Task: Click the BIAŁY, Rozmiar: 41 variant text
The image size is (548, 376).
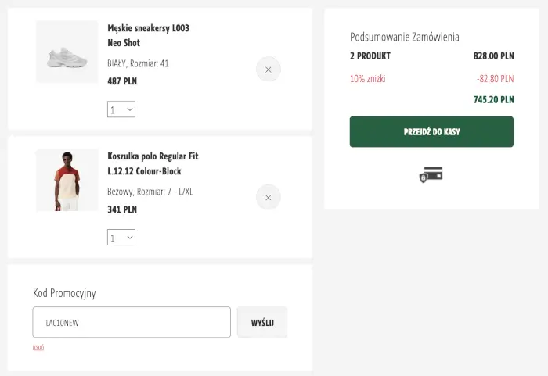Action: point(138,63)
